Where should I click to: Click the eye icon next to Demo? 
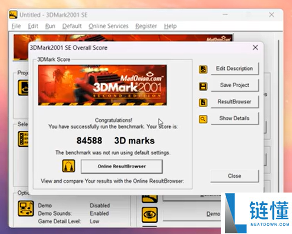[x=150, y=214]
